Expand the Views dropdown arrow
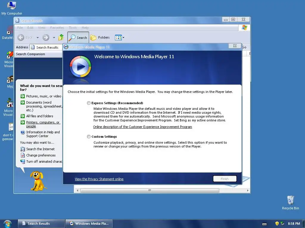 point(123,37)
